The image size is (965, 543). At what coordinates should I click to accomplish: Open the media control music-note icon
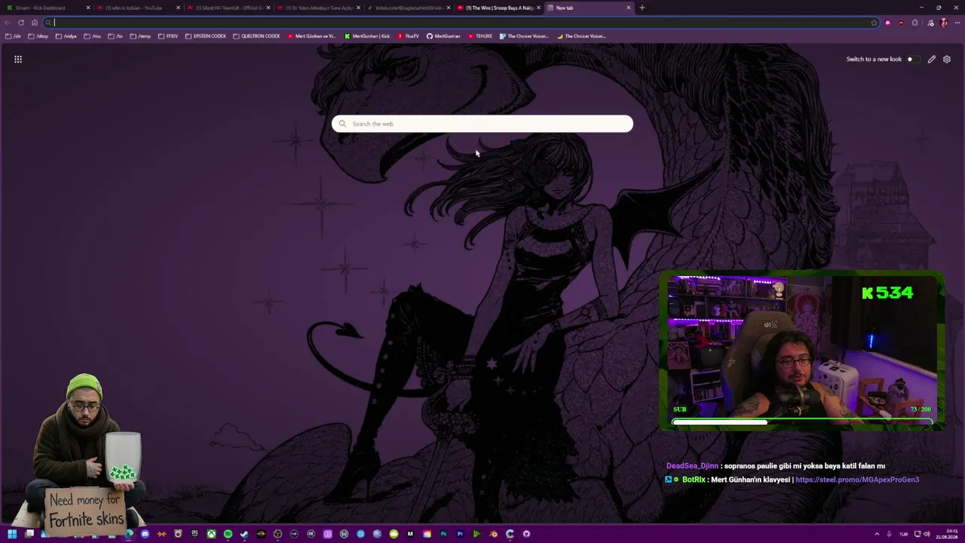(x=930, y=23)
